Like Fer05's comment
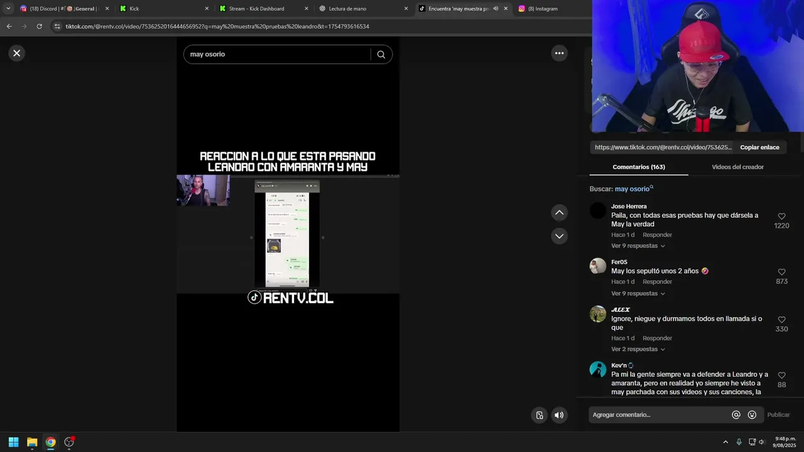Screen dimensions: 804x452 pos(781,272)
